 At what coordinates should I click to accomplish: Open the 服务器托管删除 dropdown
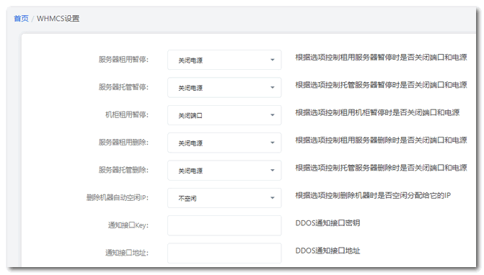click(x=224, y=171)
